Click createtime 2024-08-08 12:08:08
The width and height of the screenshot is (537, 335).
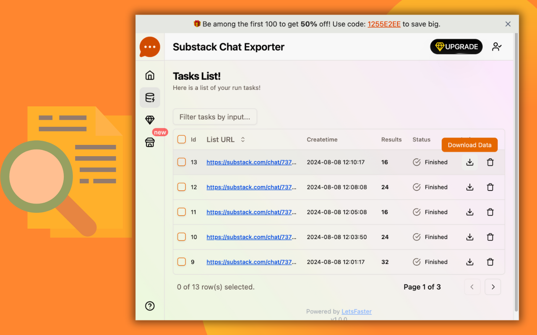click(337, 187)
